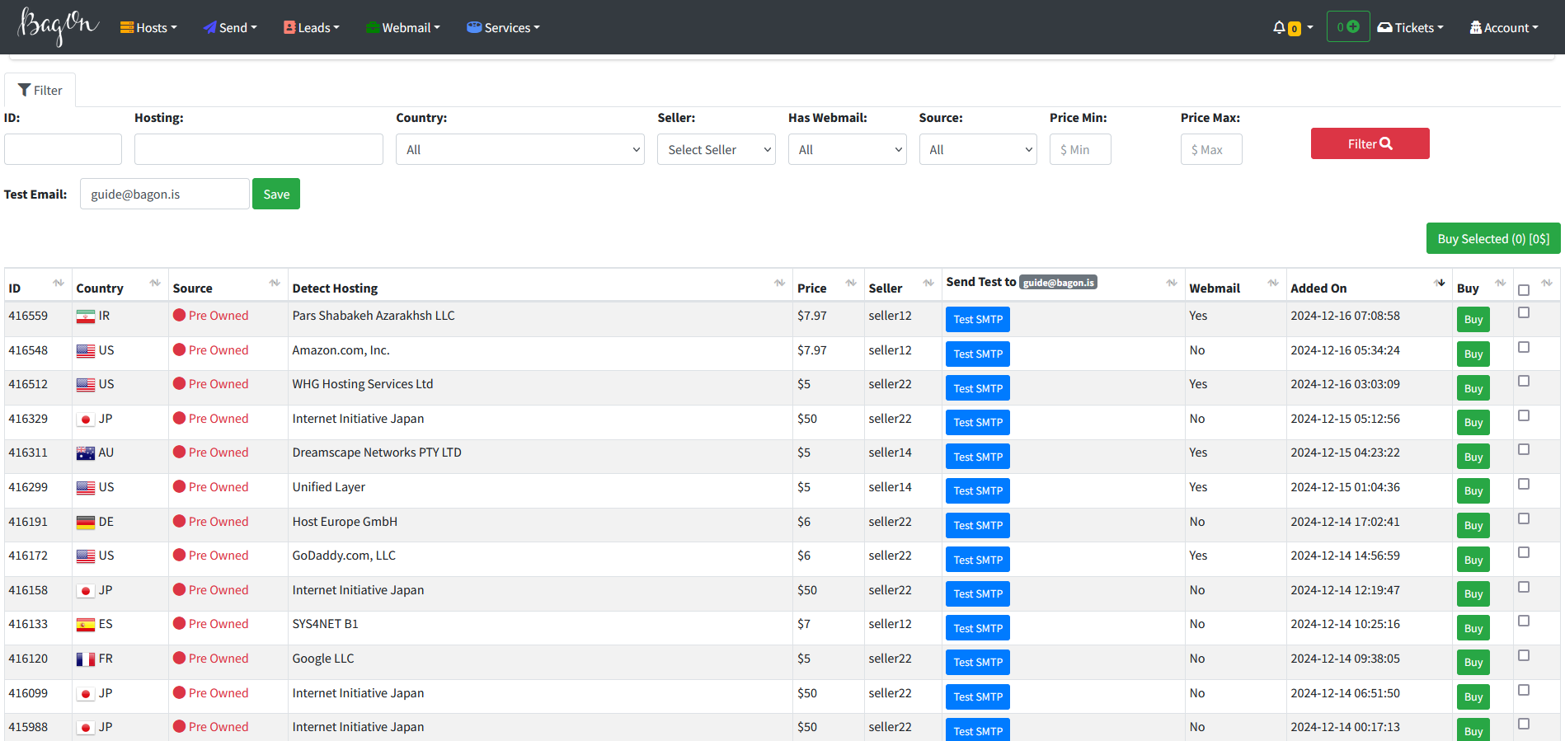
Task: Buy the Unified Layer host
Action: point(1473,491)
